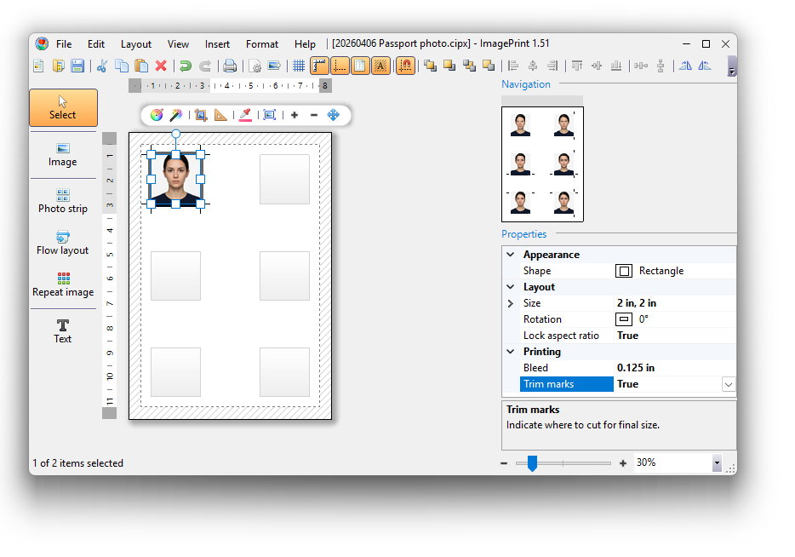Click the green Undo arrow icon

tap(185, 66)
